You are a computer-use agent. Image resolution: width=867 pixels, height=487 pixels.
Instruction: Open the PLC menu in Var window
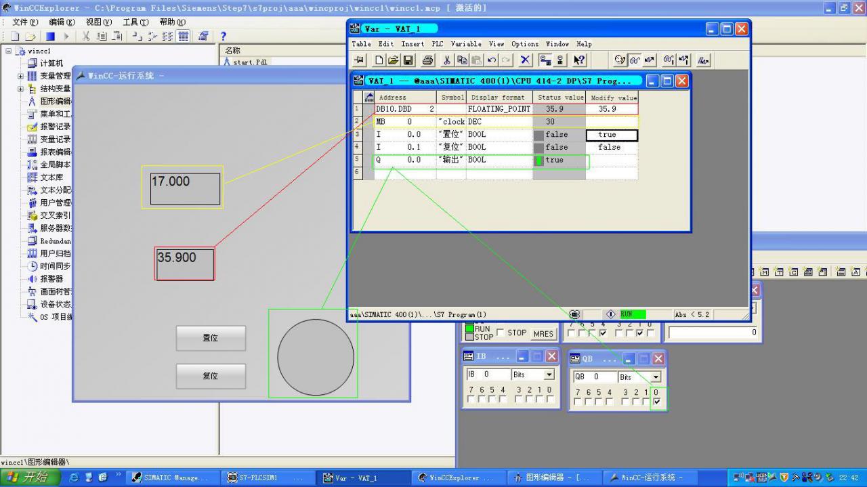pos(437,44)
